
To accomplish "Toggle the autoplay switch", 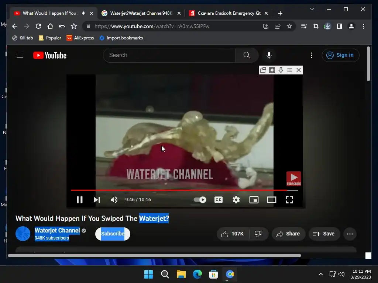I will click(200, 200).
